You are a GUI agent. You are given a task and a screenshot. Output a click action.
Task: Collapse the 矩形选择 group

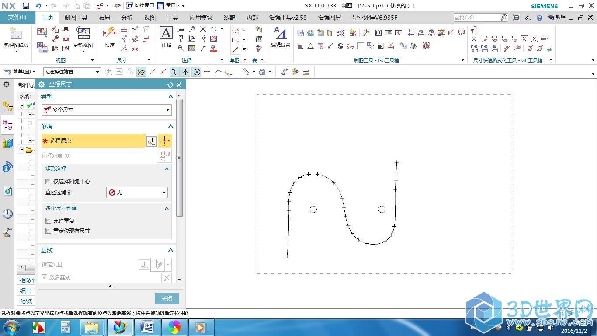click(167, 169)
